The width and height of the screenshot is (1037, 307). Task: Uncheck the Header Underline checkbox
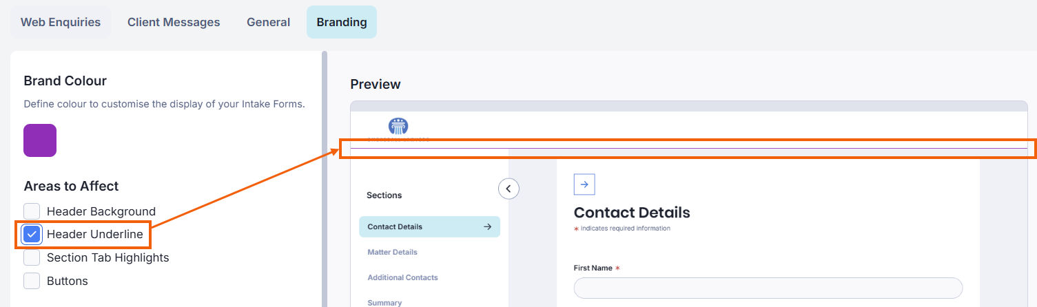coord(32,234)
